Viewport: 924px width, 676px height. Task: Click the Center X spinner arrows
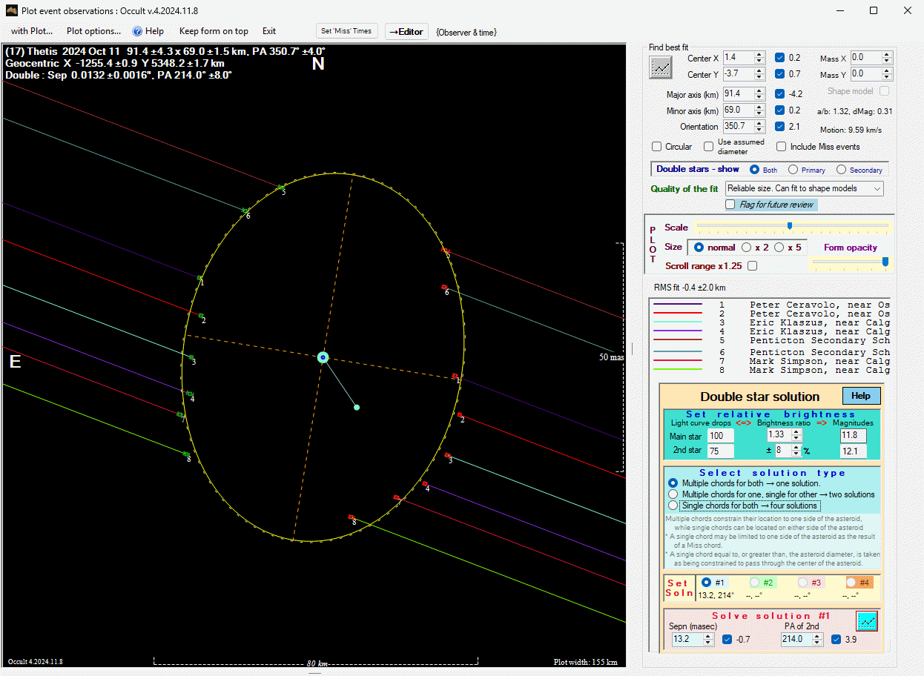[x=759, y=58]
